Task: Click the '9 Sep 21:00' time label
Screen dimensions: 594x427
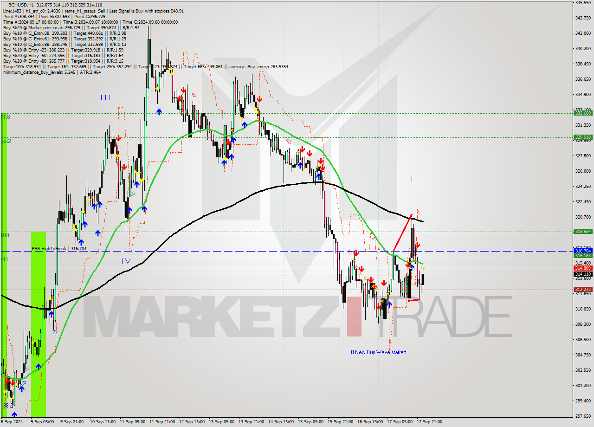Action: coord(72,422)
